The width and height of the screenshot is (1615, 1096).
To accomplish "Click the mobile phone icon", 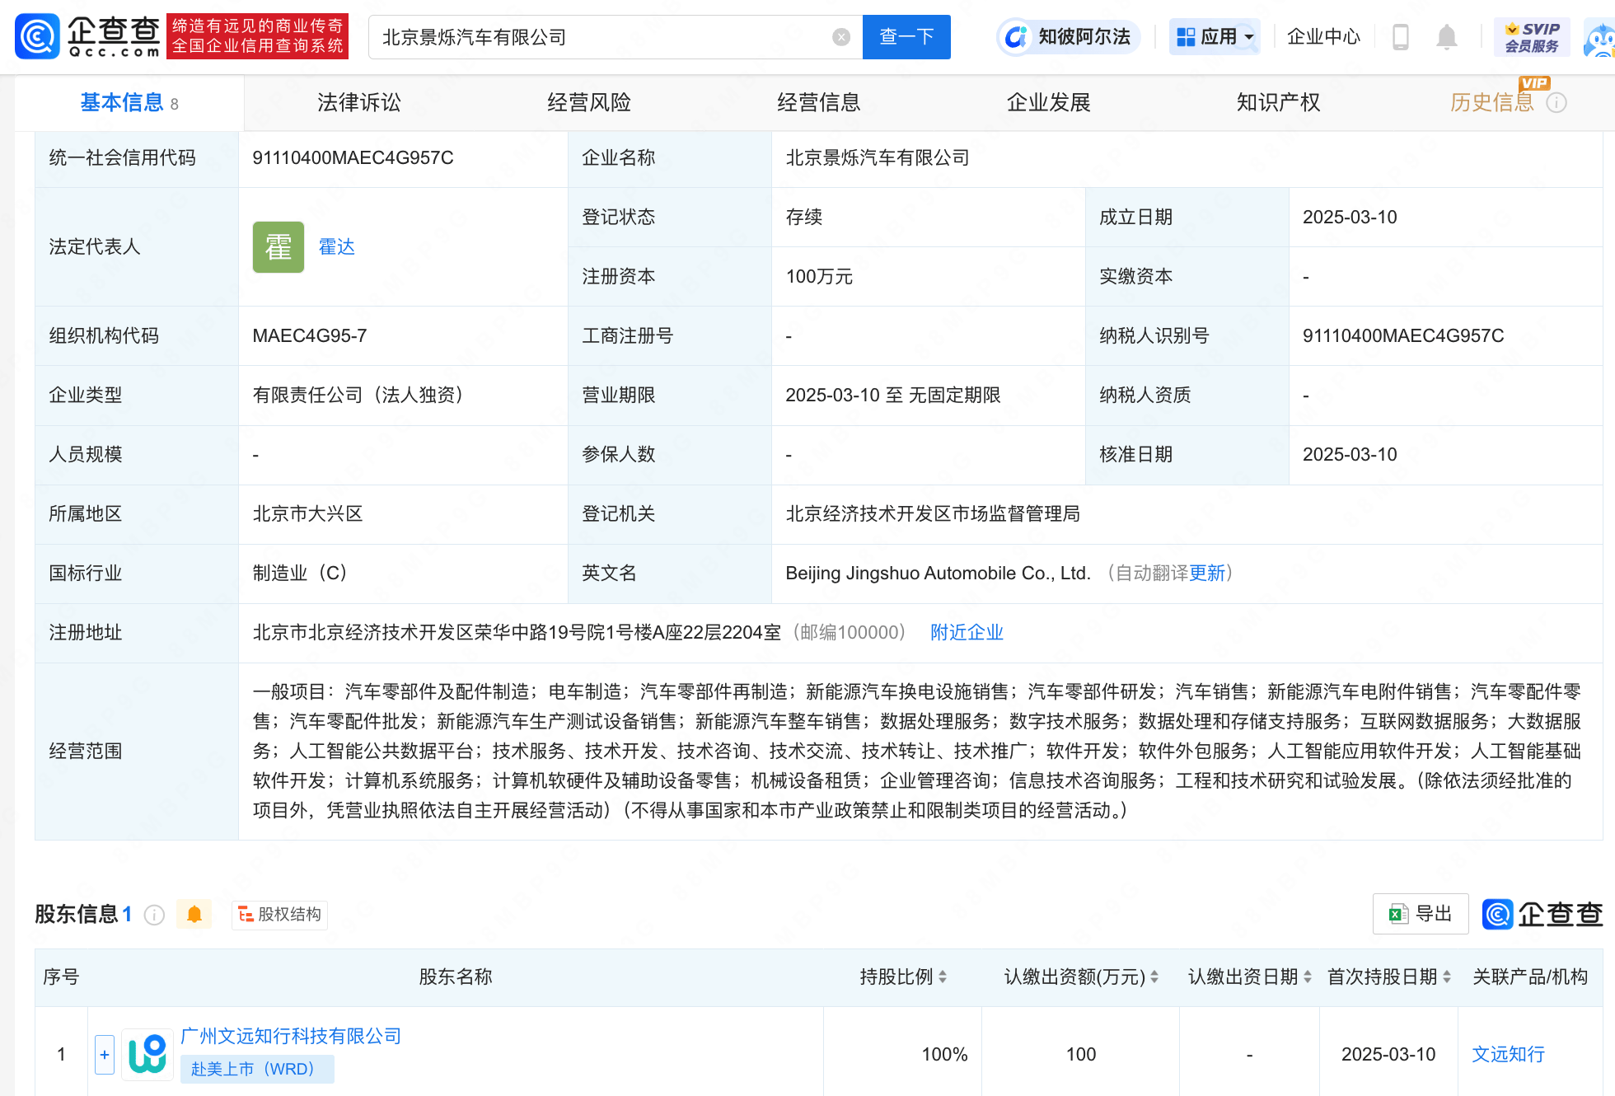I will coord(1401,37).
